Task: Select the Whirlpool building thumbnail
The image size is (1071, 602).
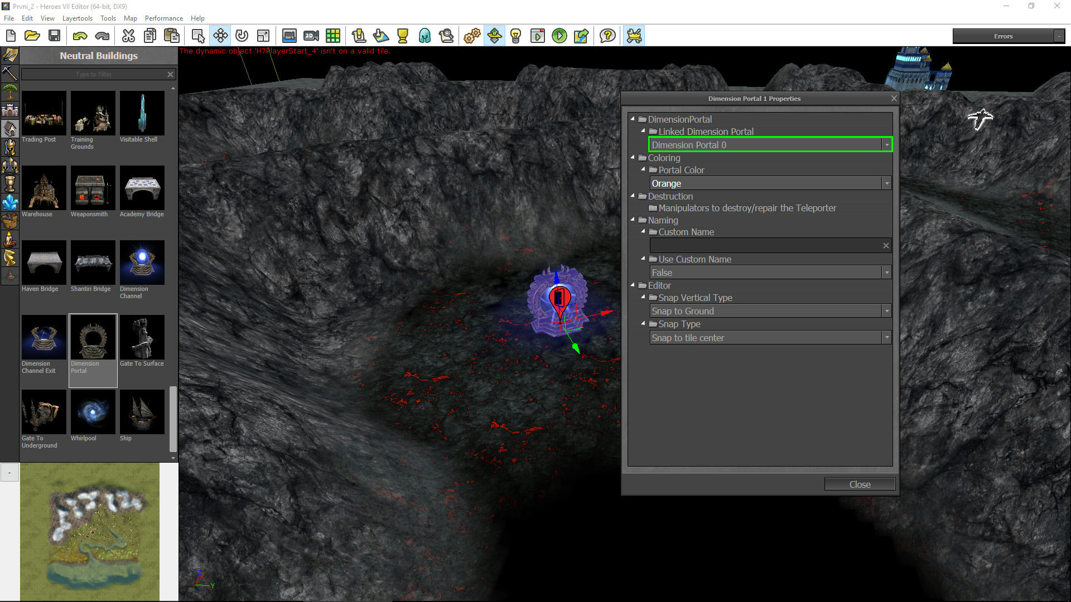Action: 93,412
